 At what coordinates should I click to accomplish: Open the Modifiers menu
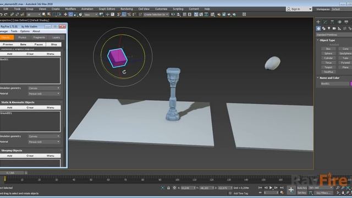tap(70, 9)
